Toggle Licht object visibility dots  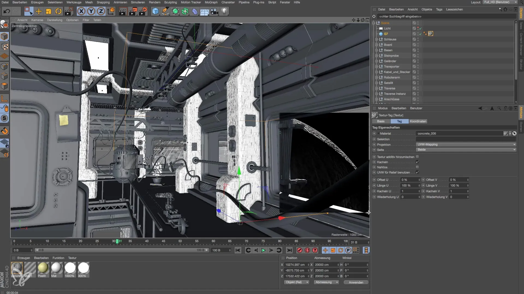(x=418, y=28)
